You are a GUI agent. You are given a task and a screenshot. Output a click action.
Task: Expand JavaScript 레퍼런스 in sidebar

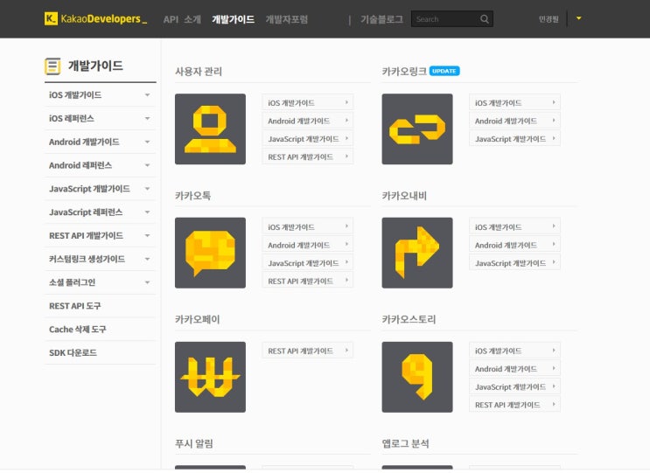(x=100, y=212)
